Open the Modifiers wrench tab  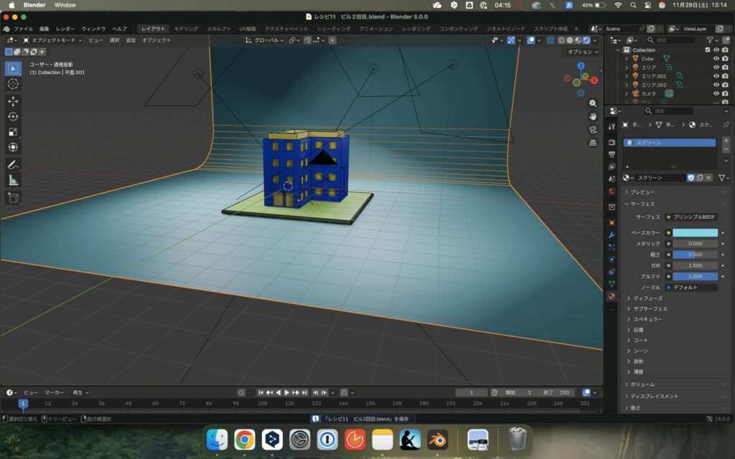(x=612, y=235)
